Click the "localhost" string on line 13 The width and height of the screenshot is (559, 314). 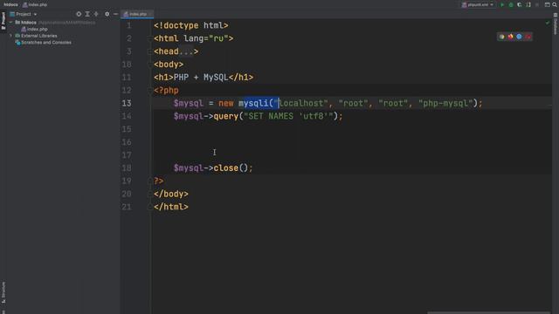click(300, 103)
